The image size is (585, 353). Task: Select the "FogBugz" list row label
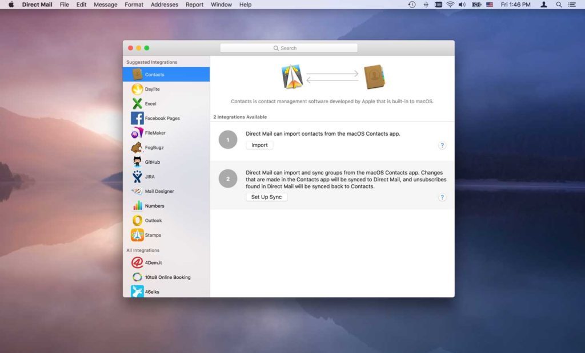pos(154,148)
